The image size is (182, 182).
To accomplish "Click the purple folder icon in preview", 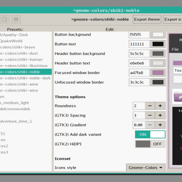I will point(178,97).
